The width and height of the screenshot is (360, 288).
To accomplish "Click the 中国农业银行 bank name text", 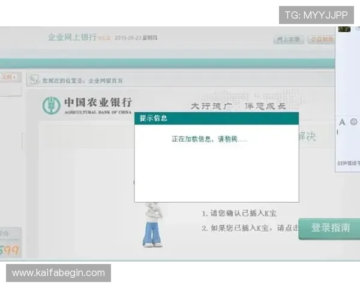I will (x=98, y=103).
